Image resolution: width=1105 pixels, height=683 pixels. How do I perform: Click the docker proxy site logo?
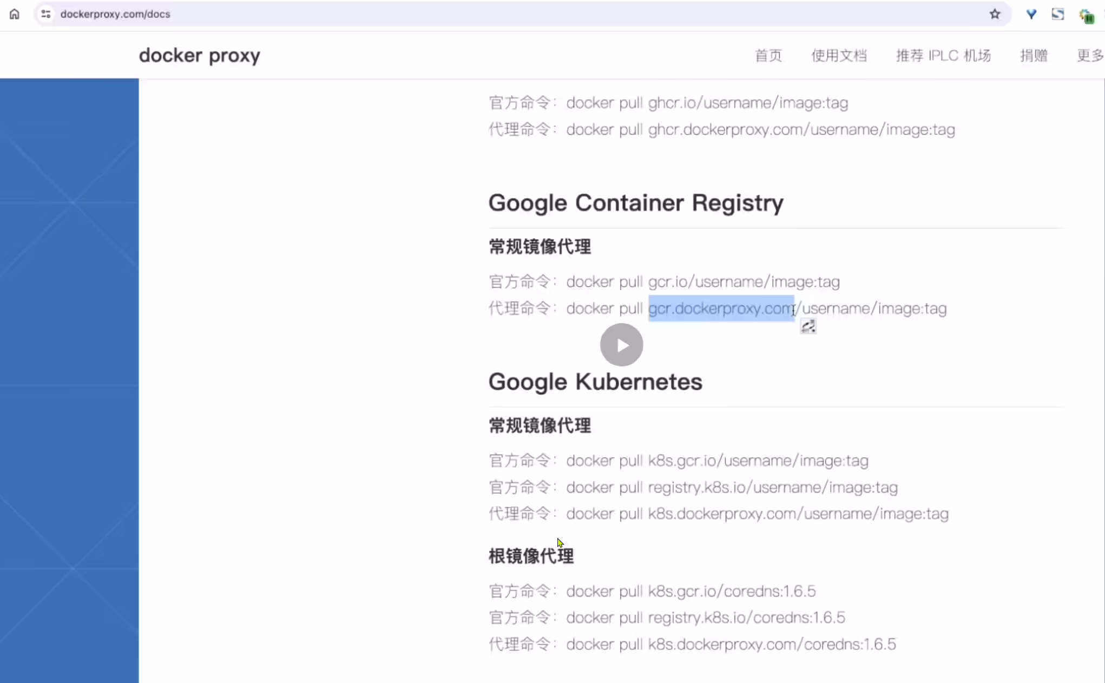(200, 55)
